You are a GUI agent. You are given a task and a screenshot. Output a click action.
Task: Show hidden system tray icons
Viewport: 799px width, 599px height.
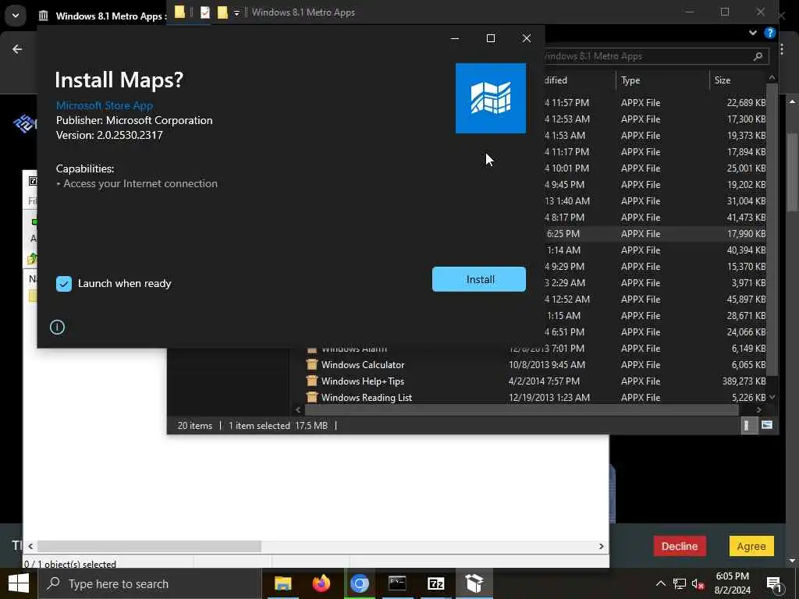coord(660,583)
